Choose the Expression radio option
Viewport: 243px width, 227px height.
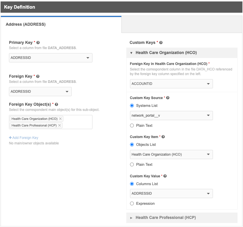pyautogui.click(x=132, y=204)
